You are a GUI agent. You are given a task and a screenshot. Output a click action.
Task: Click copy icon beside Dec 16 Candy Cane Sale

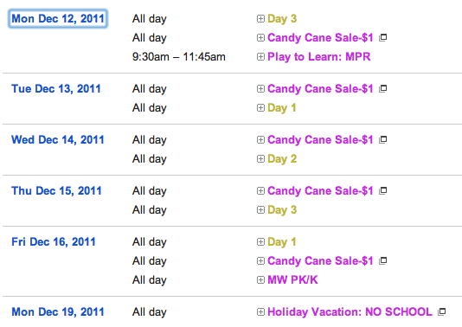point(382,260)
